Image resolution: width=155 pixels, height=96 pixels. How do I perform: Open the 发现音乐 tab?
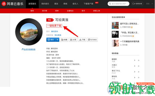click(x=32, y=4)
